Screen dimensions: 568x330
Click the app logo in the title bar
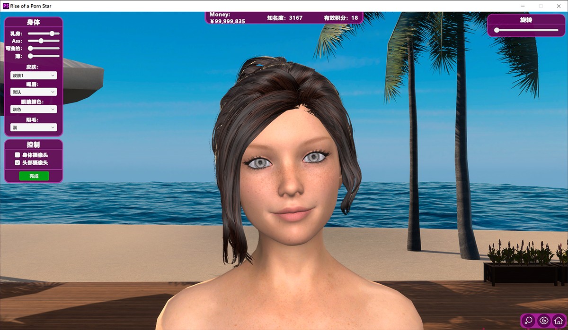tap(6, 6)
